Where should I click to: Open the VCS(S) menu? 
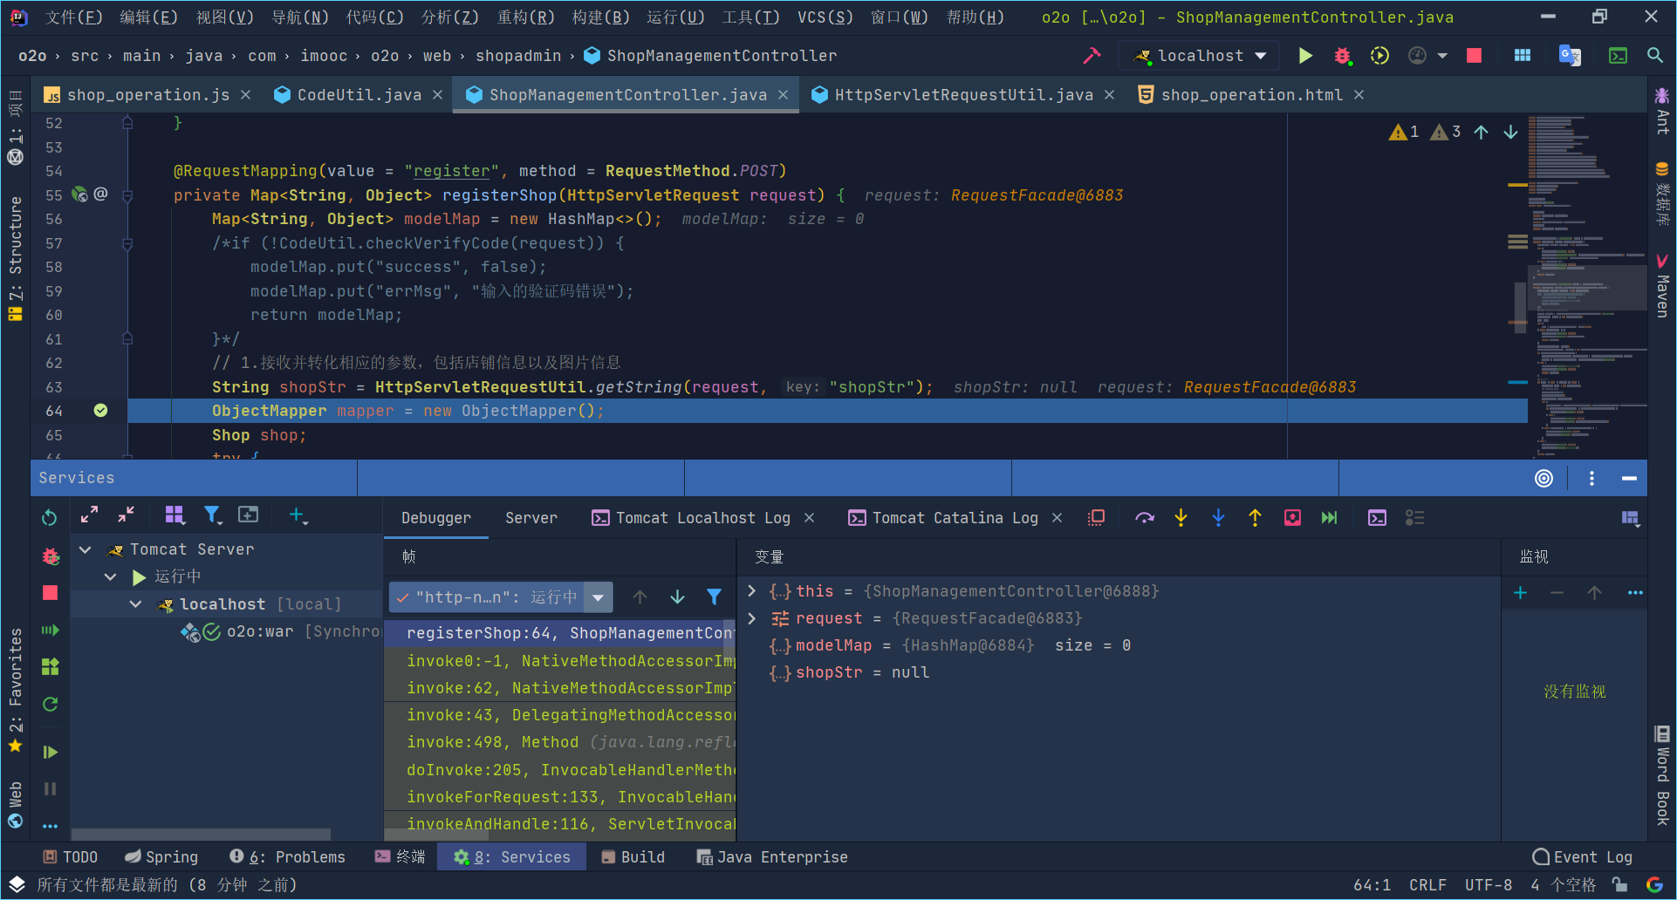(825, 17)
